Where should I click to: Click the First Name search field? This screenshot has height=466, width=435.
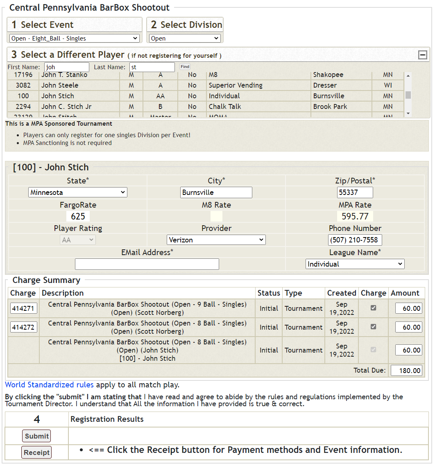pos(66,67)
